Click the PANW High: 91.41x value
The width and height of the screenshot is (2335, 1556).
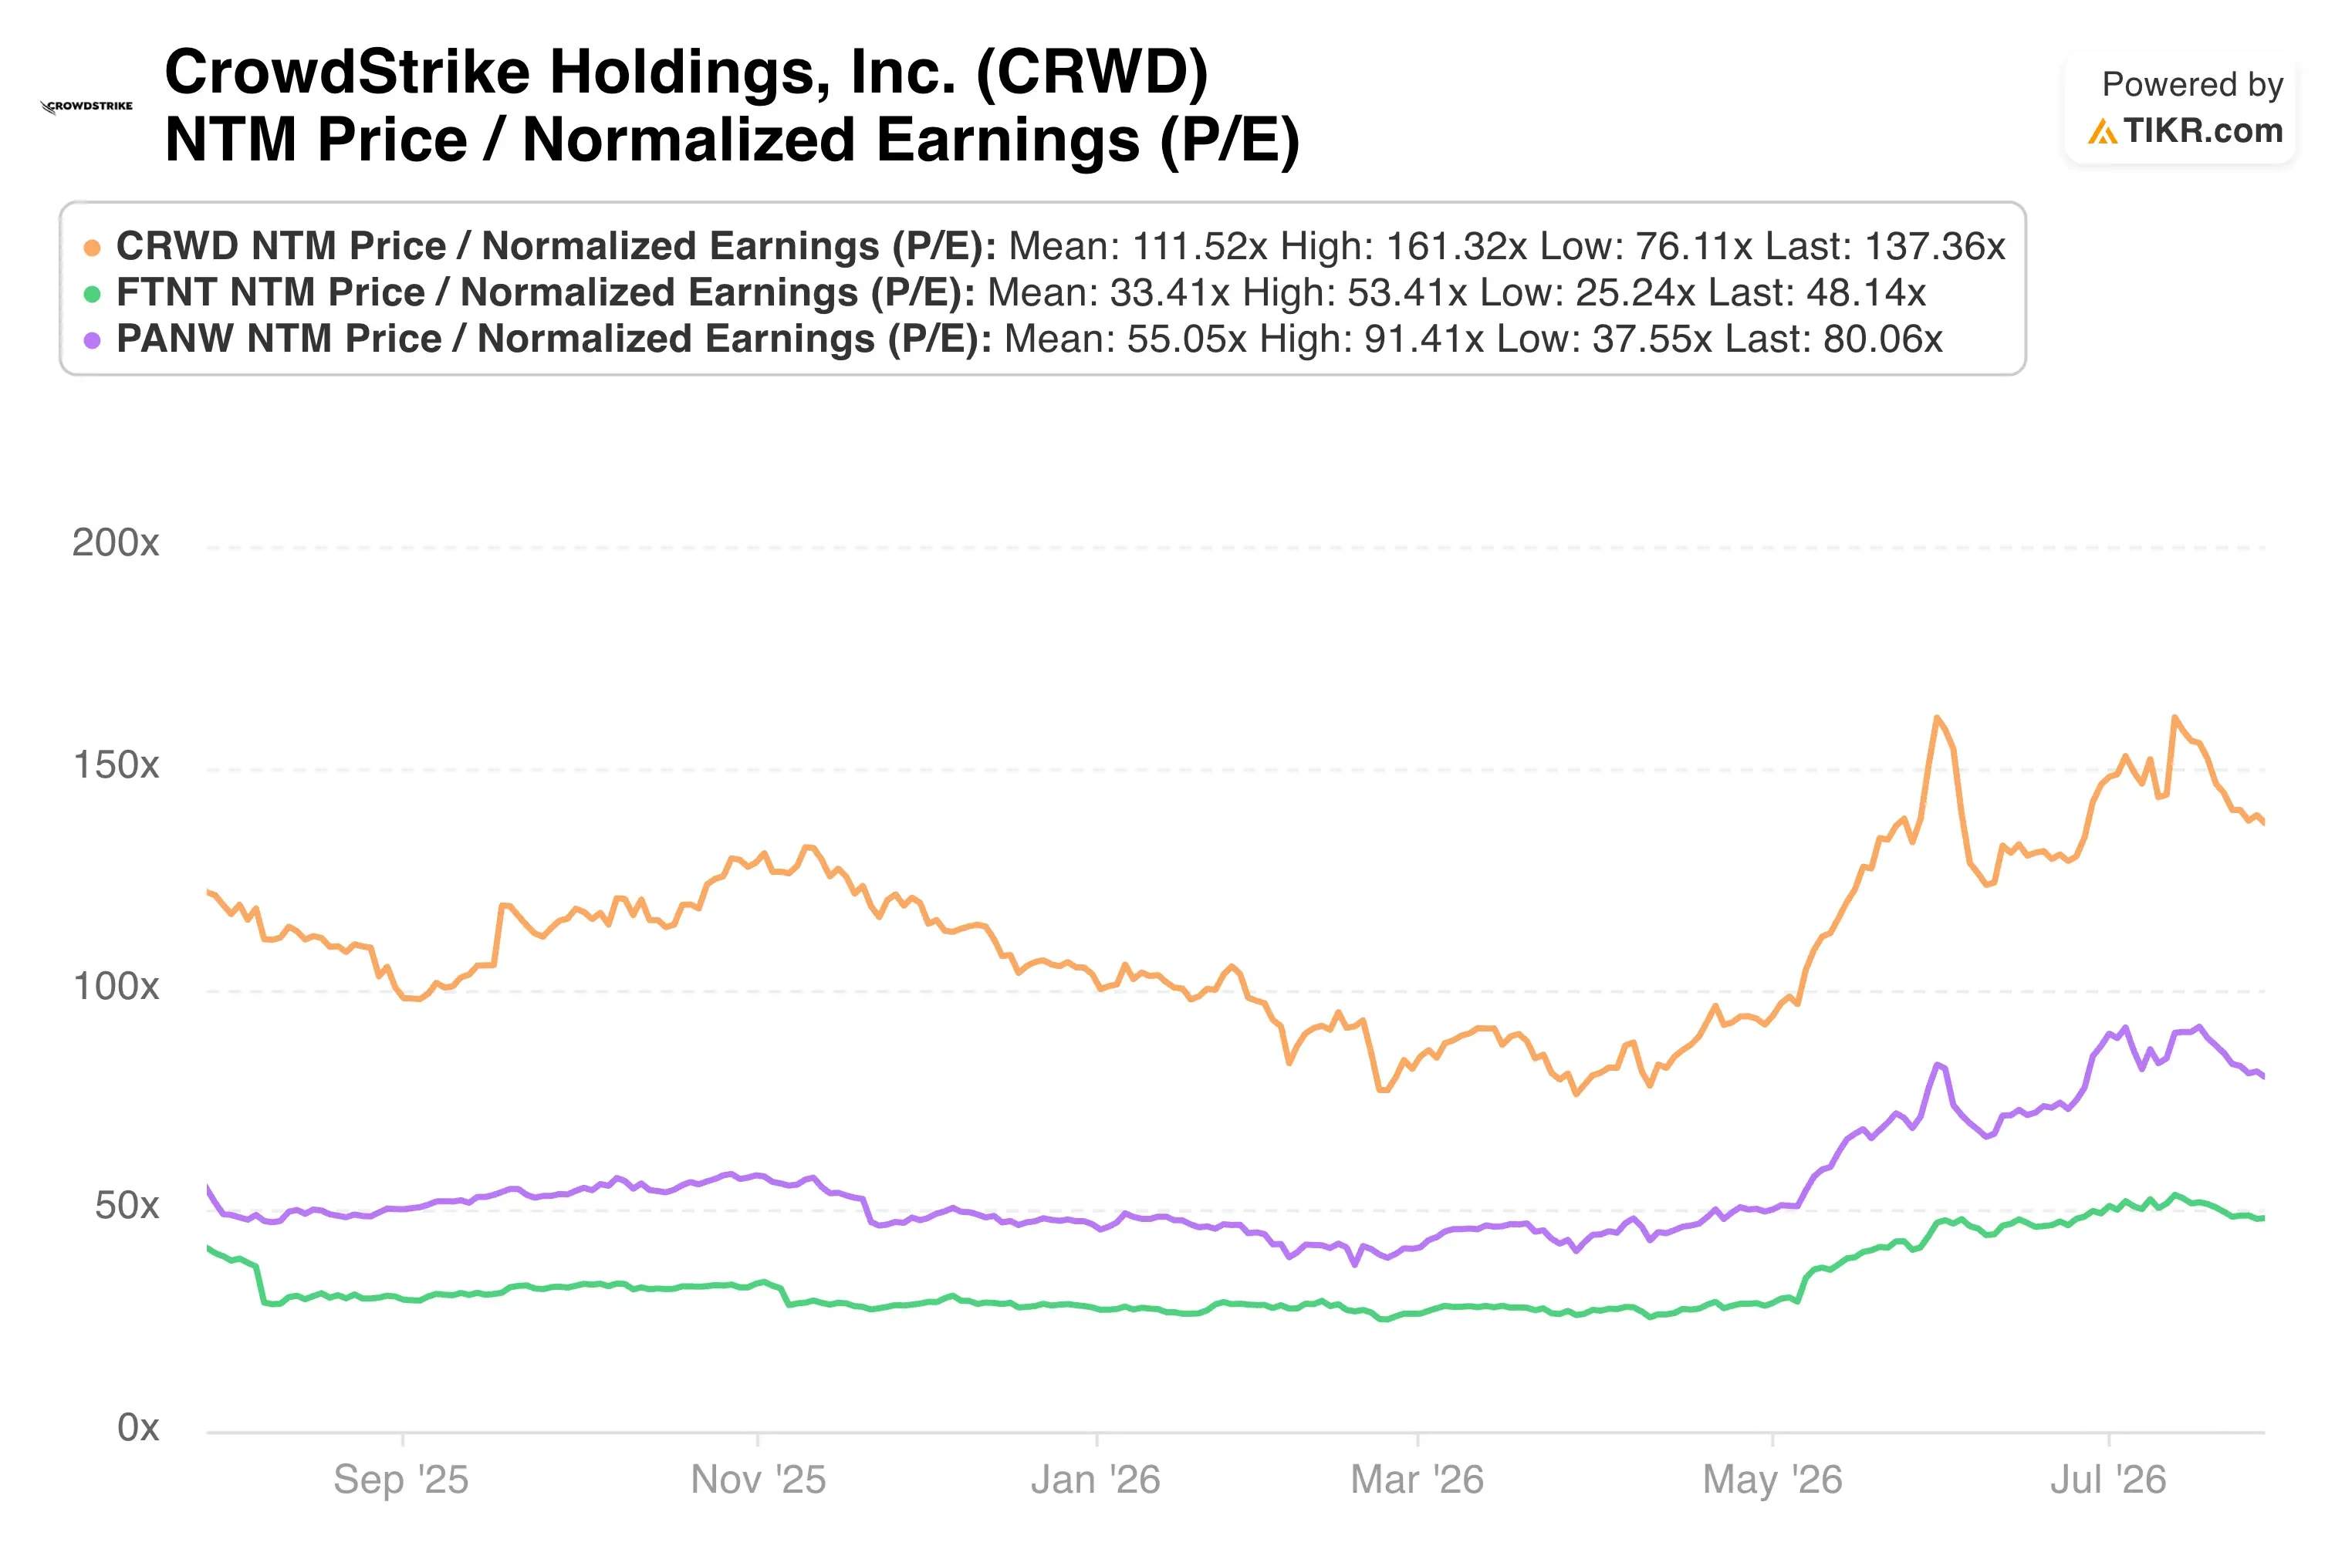(1371, 339)
